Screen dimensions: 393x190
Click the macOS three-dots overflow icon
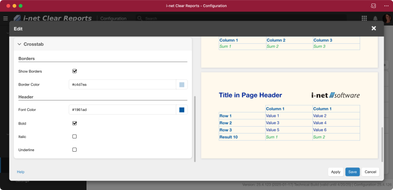tap(386, 6)
